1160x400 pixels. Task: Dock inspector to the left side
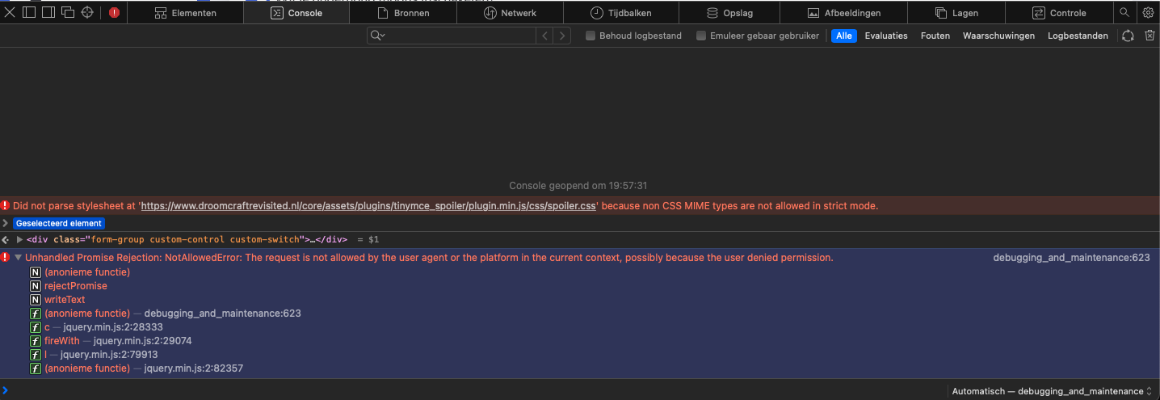[29, 12]
